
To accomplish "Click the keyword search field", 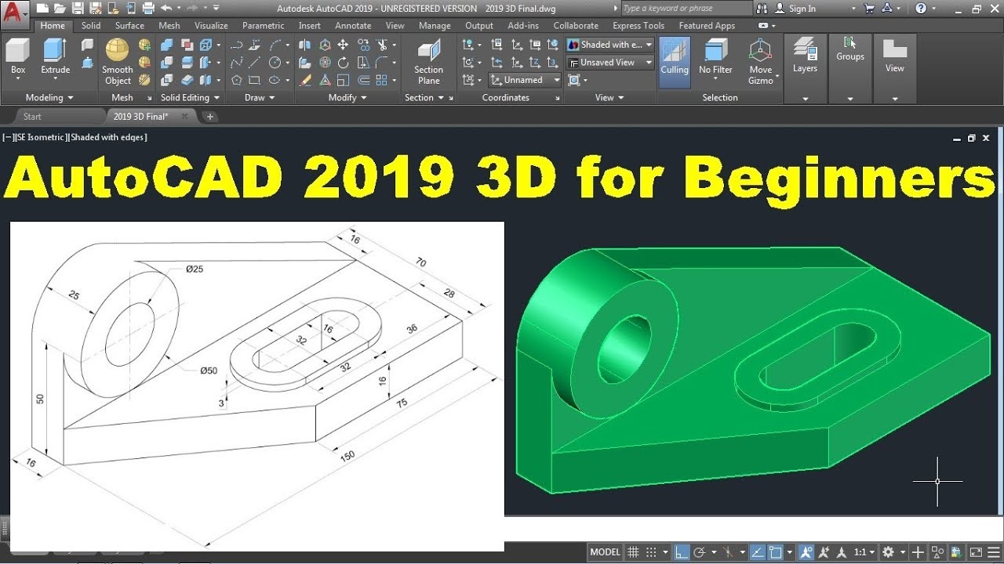I will [686, 8].
